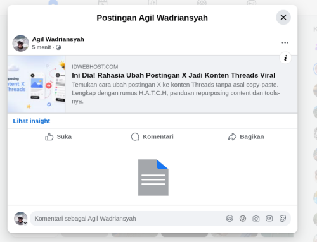Open the article titled 'Ini Dia! Rahasia Ubah Postingan X'
This screenshot has height=242, width=317.
(x=173, y=75)
